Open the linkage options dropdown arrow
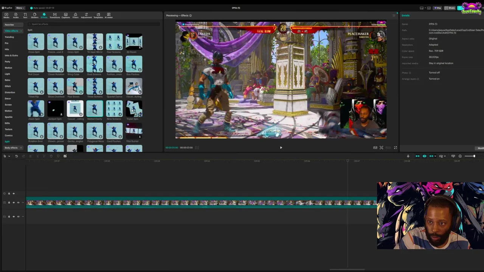The width and height of the screenshot is (484, 272). [435, 156]
